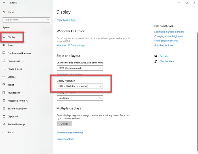Screen dimensions: 198x154
Task: Click the Focus assist moon icon
Action: click(x=4, y=61)
